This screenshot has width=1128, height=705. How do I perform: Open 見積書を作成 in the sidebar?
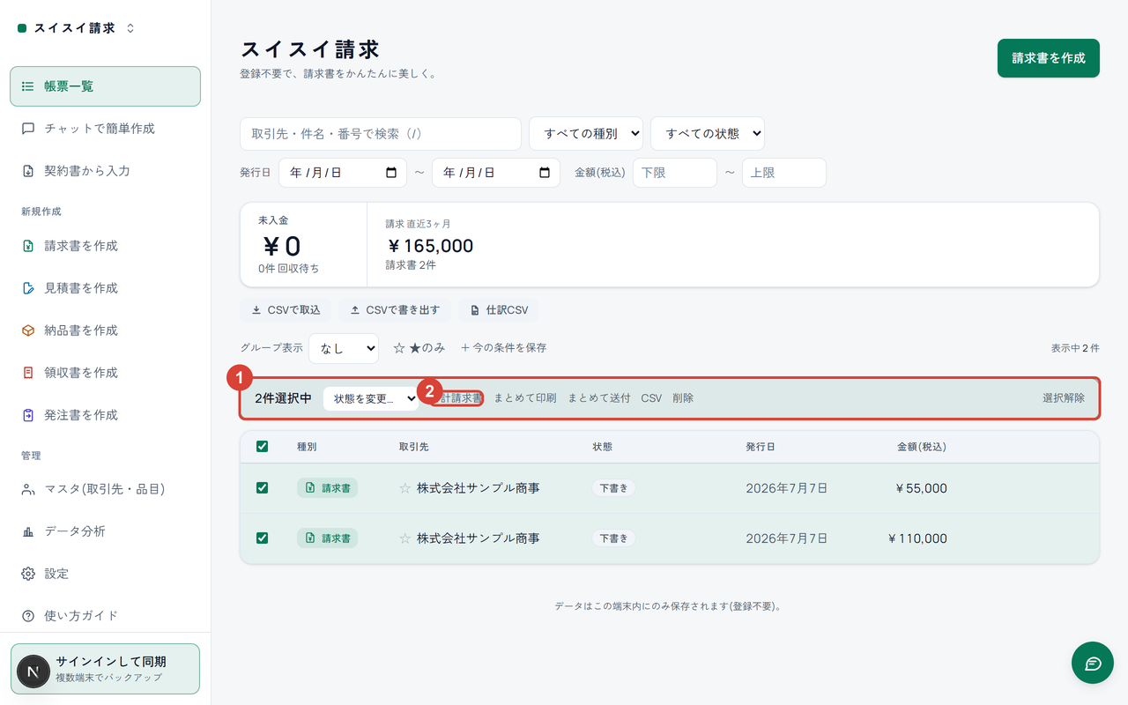(105, 288)
